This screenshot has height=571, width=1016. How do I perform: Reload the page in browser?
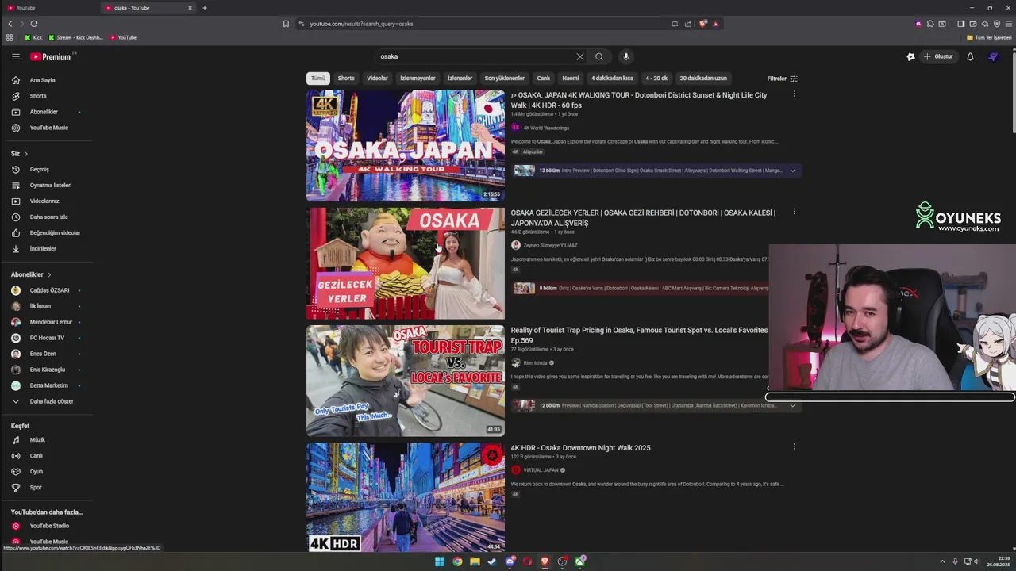[x=33, y=24]
